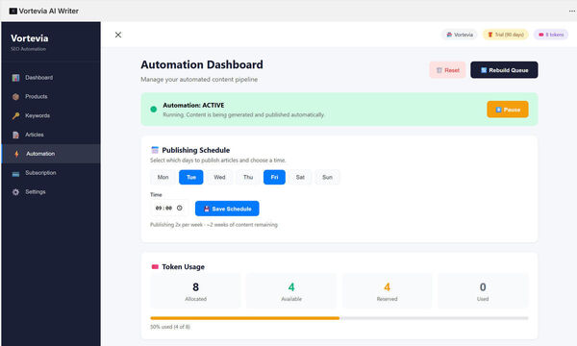
Task: Click the Vortevia store badge
Action: (460, 35)
